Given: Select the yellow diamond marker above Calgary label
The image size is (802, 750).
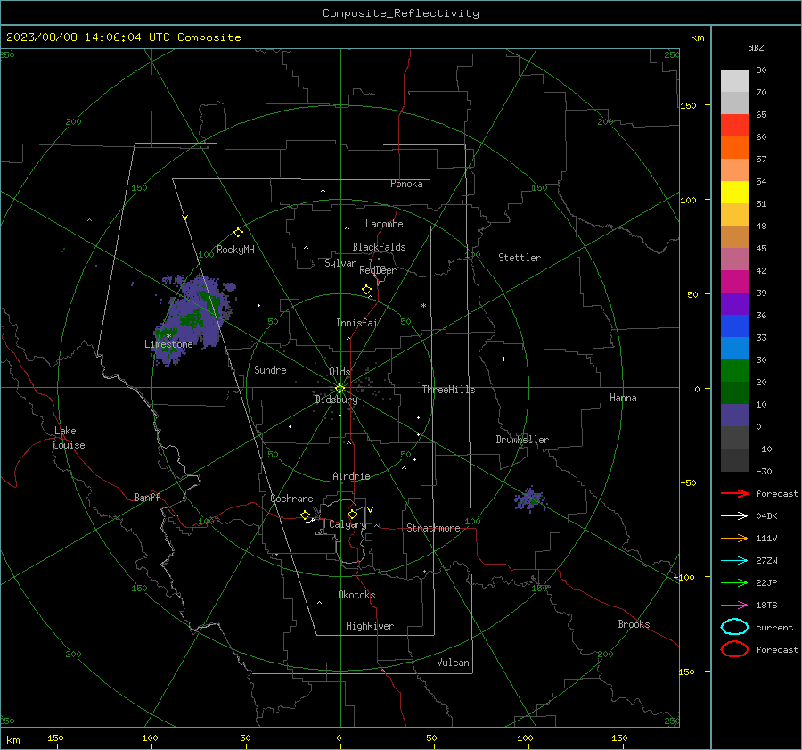Looking at the screenshot, I should pos(352,514).
